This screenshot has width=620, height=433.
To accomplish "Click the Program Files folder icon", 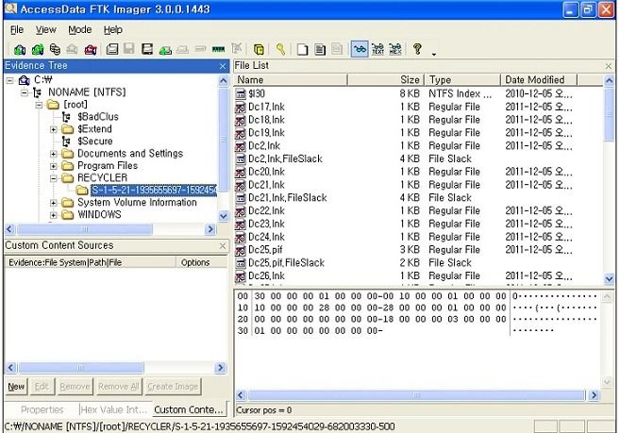I will (68, 166).
